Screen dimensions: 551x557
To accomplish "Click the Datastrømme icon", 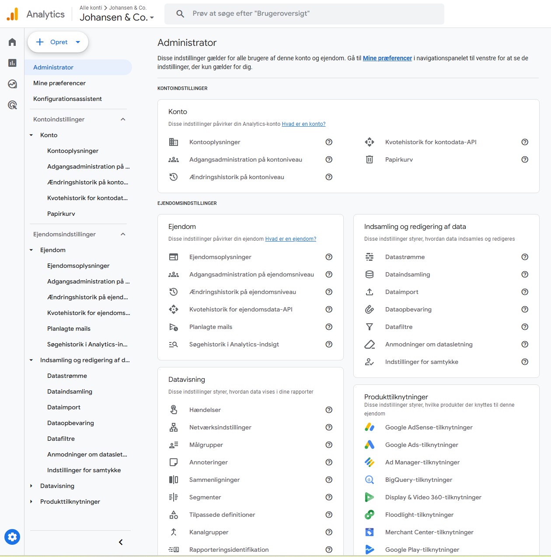I will tap(370, 257).
